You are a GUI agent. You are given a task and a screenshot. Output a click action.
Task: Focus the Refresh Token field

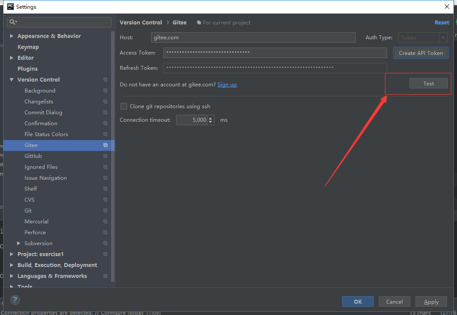pyautogui.click(x=275, y=68)
